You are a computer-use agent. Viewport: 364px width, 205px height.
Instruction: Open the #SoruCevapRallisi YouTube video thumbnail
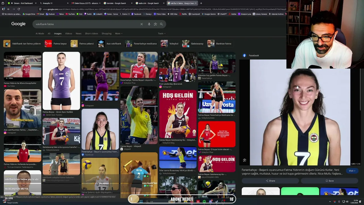click(x=22, y=66)
